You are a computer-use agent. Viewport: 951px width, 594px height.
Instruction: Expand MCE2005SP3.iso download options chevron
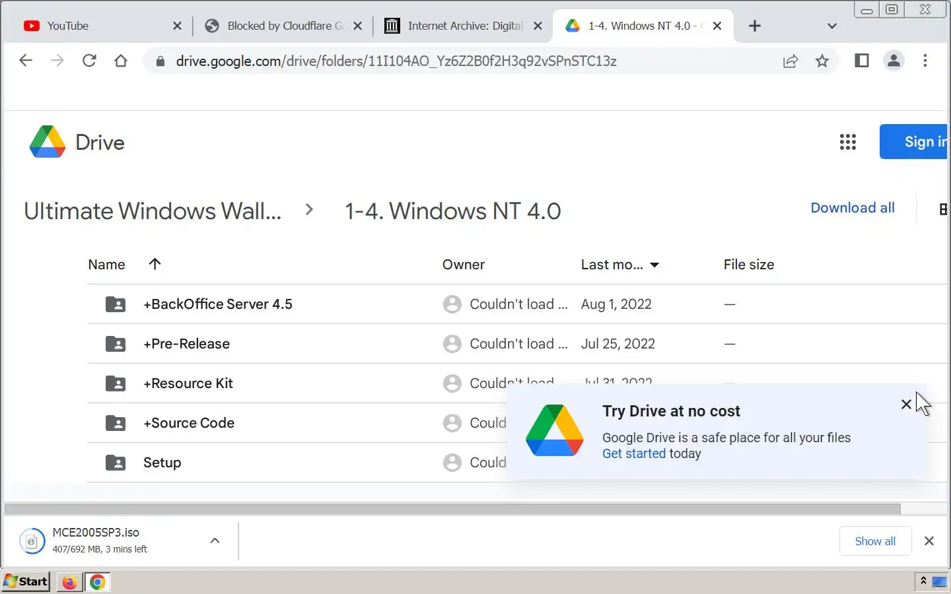tap(215, 541)
